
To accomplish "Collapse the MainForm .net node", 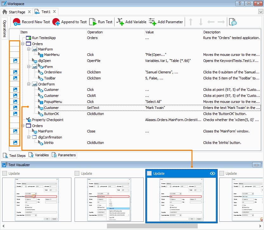I will pyautogui.click(x=29, y=49).
